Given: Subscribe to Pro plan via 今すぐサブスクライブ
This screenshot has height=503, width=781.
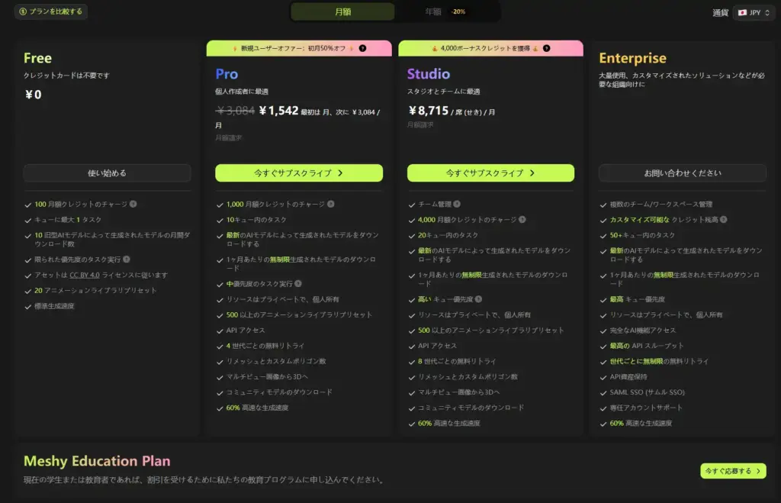Looking at the screenshot, I should (x=299, y=173).
